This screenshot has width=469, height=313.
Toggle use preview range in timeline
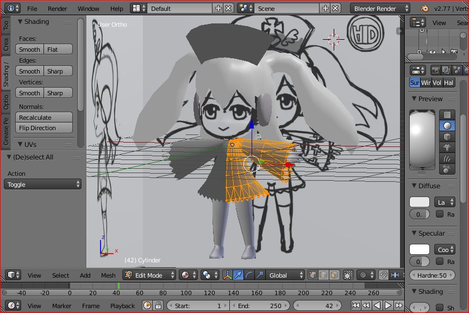point(147,305)
